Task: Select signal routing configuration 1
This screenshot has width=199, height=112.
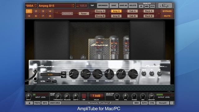Action: pos(29,11)
